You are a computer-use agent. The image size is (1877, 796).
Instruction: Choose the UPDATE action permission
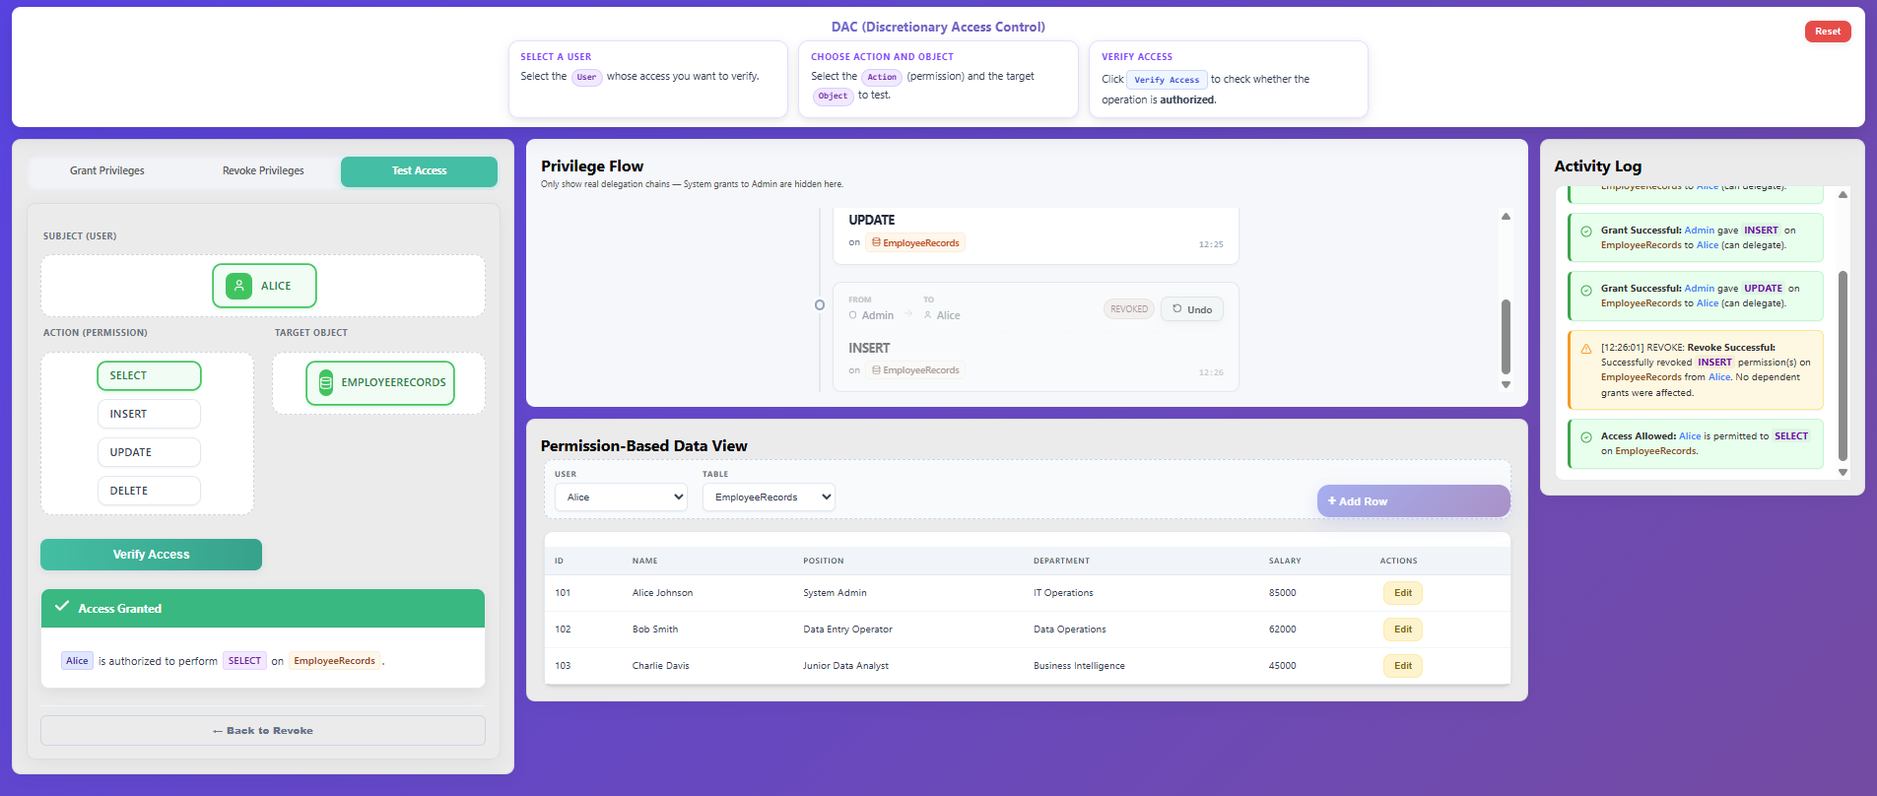click(149, 452)
